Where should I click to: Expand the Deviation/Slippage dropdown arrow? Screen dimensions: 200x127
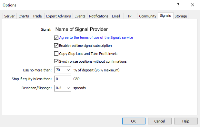coord(68,88)
